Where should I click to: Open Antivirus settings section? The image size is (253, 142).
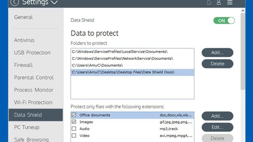(x=24, y=40)
